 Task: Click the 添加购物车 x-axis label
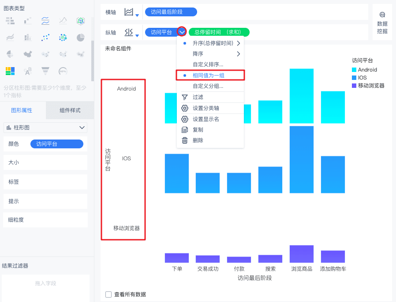tap(333, 269)
